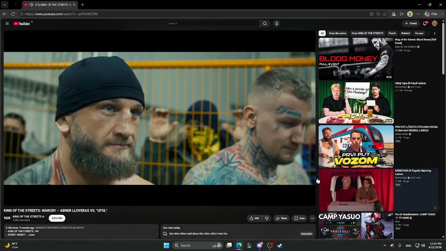Add this page to favorites
The image size is (446, 251).
click(x=385, y=14)
